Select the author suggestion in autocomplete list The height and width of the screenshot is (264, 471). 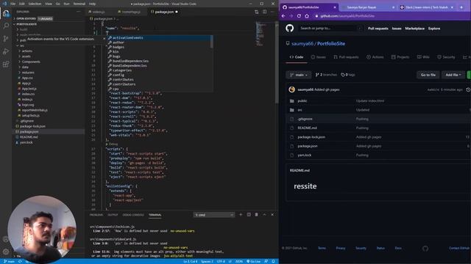[x=118, y=43]
